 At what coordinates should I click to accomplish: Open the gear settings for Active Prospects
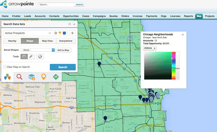56,33
